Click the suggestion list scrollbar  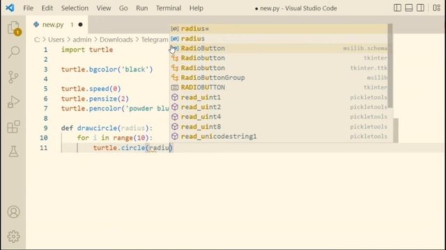point(390,66)
